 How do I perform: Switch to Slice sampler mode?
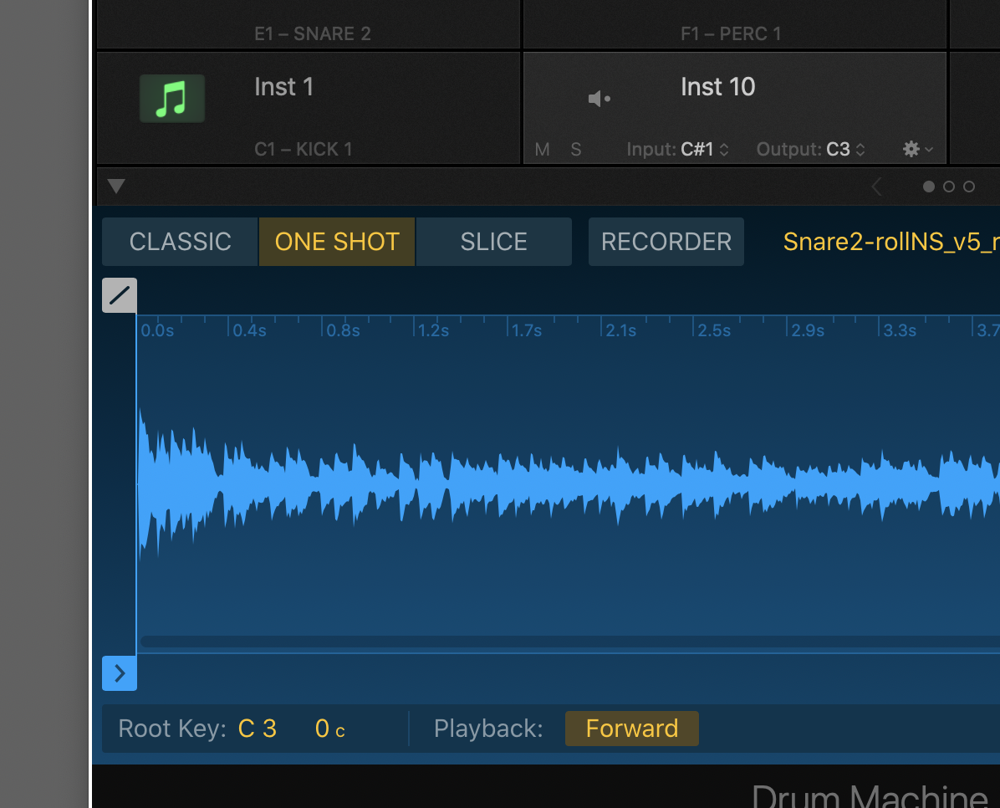click(x=493, y=242)
